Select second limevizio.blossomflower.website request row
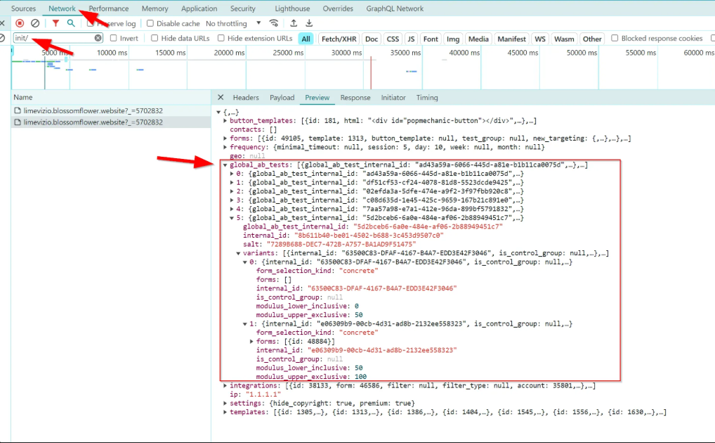Image resolution: width=715 pixels, height=443 pixels. [x=111, y=122]
